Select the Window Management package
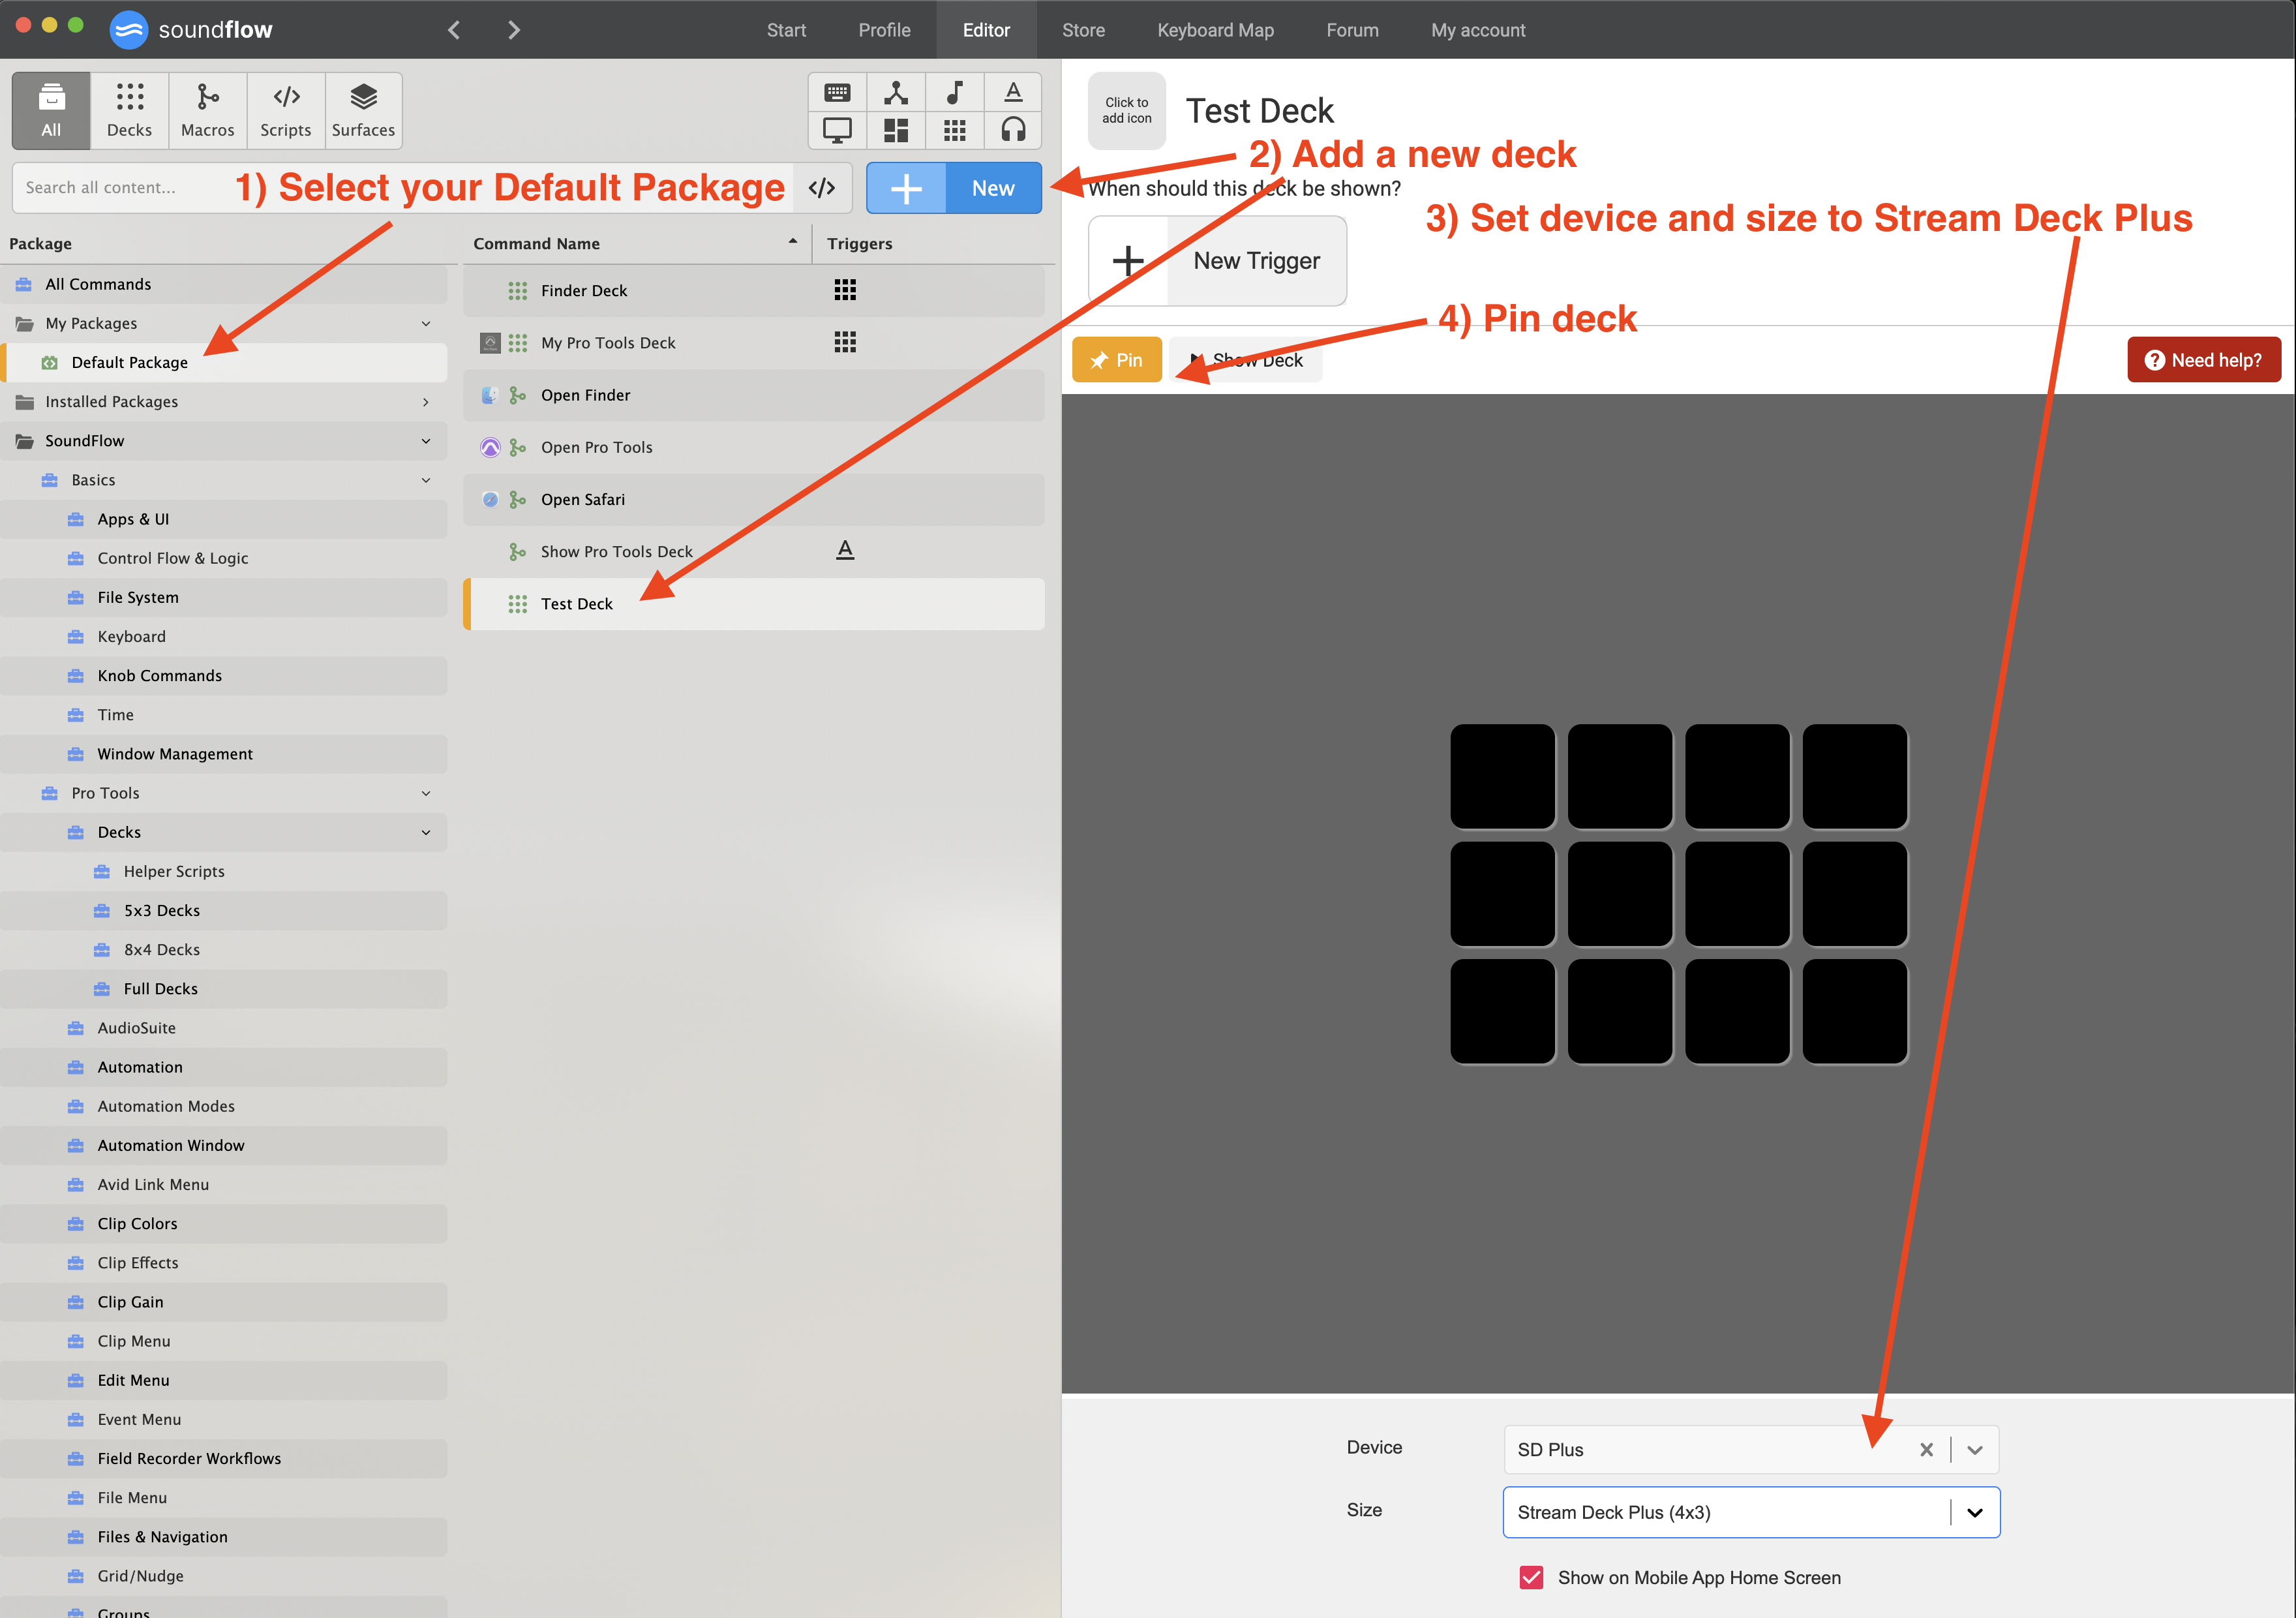This screenshot has width=2296, height=1618. click(x=224, y=754)
